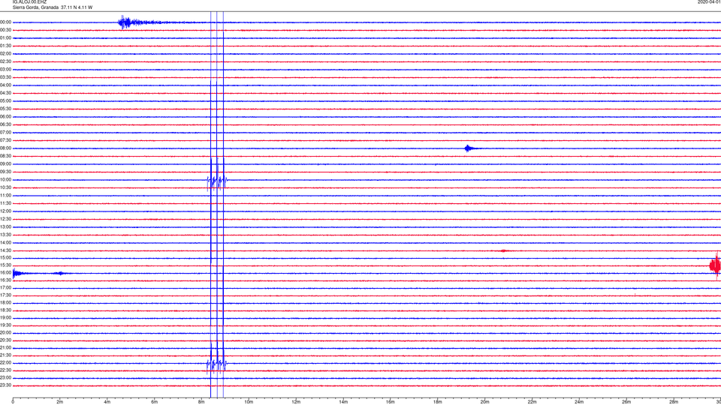Click the 17:00 trace time label
Image resolution: width=721 pixels, height=405 pixels.
pyautogui.click(x=5, y=287)
